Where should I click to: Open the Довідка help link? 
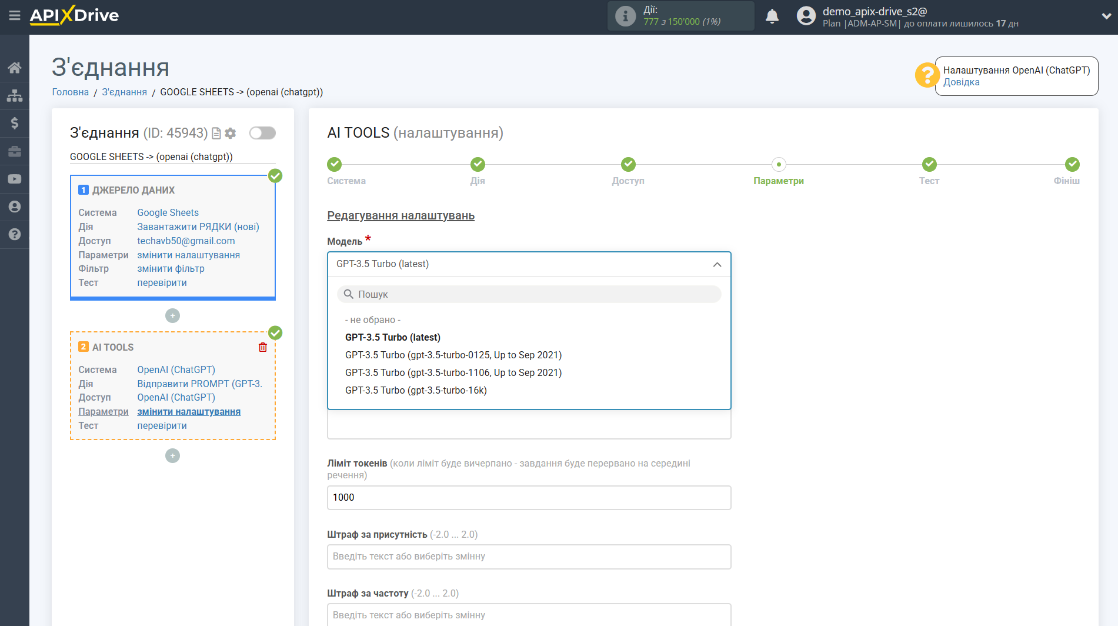[961, 82]
